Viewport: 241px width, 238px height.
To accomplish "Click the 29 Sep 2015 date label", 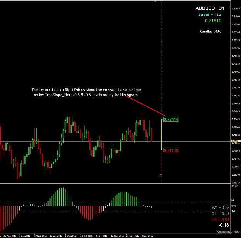I will coord(56,236).
